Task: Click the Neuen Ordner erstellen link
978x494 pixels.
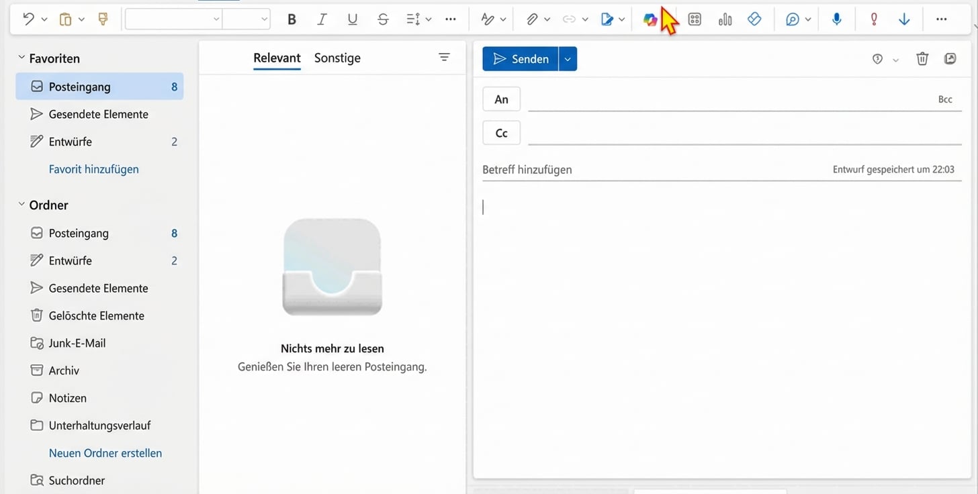Action: pyautogui.click(x=105, y=453)
